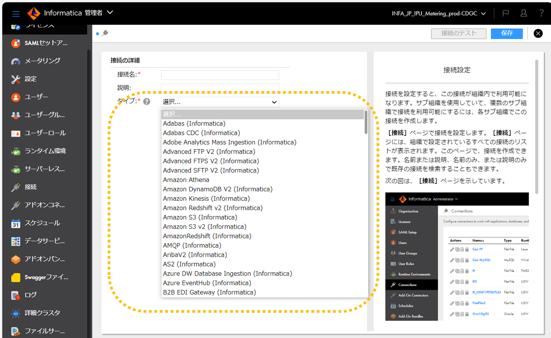Click the type field help icon
Screen dimensions: 551x338
point(146,102)
